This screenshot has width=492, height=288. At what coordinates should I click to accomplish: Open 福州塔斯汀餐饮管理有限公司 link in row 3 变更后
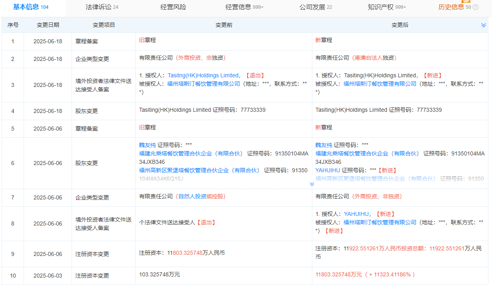[380, 84]
